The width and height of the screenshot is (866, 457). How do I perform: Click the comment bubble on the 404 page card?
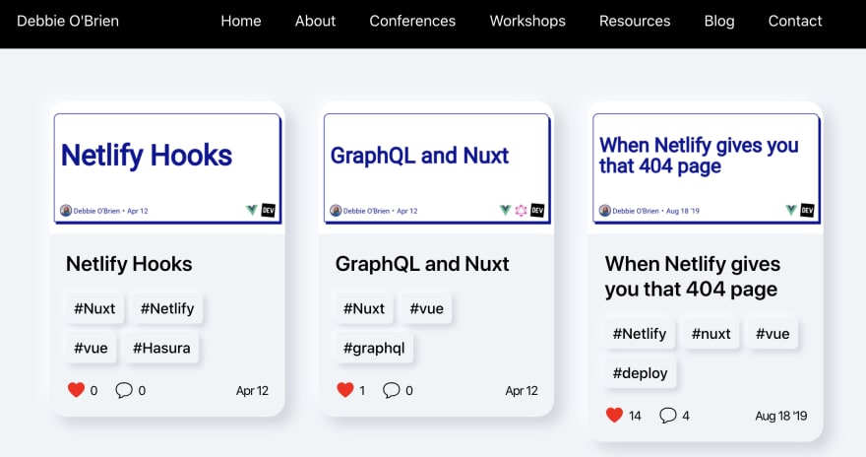click(x=668, y=415)
